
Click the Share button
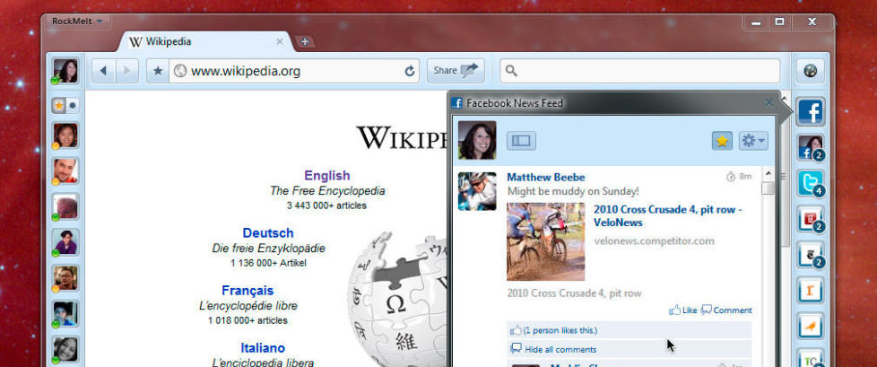click(456, 71)
